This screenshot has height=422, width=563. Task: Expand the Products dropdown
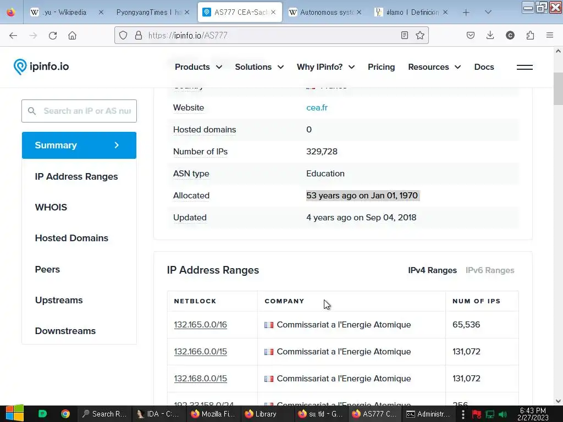pyautogui.click(x=198, y=67)
